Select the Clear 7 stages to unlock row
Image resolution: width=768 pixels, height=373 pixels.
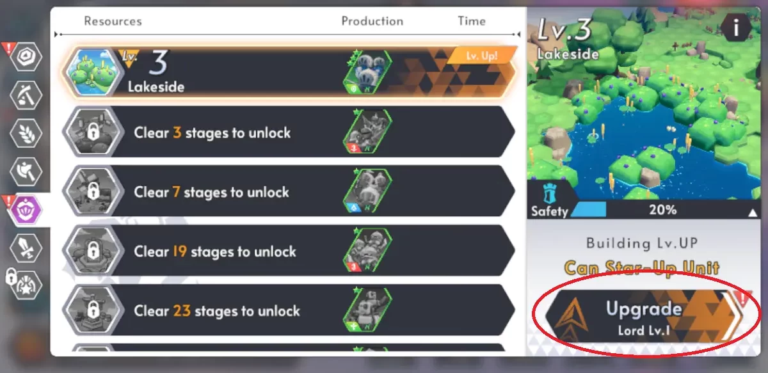[x=288, y=192]
